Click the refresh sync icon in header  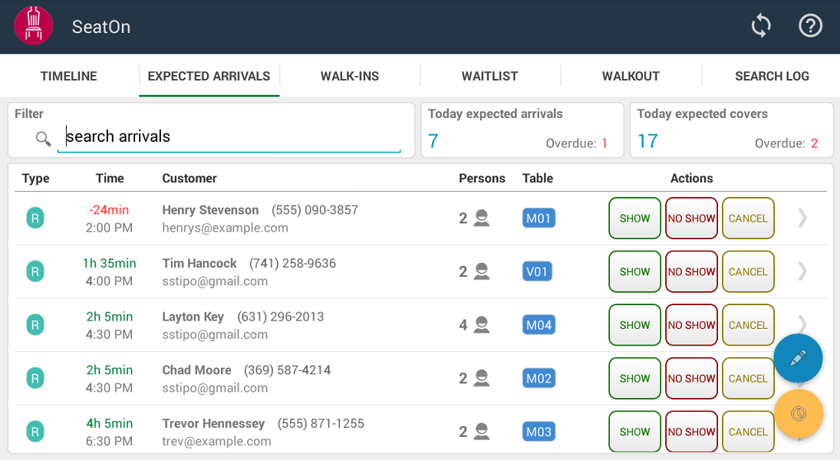click(760, 26)
